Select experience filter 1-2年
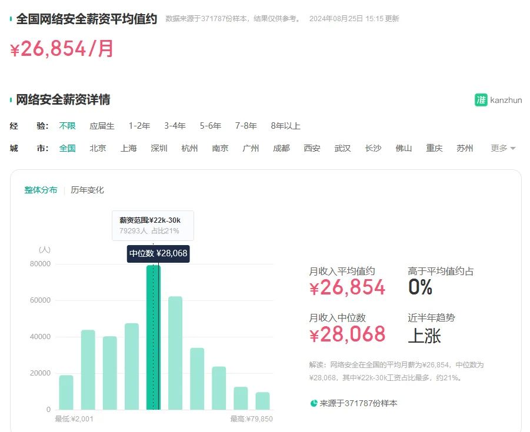The width and height of the screenshot is (530, 432). 139,126
